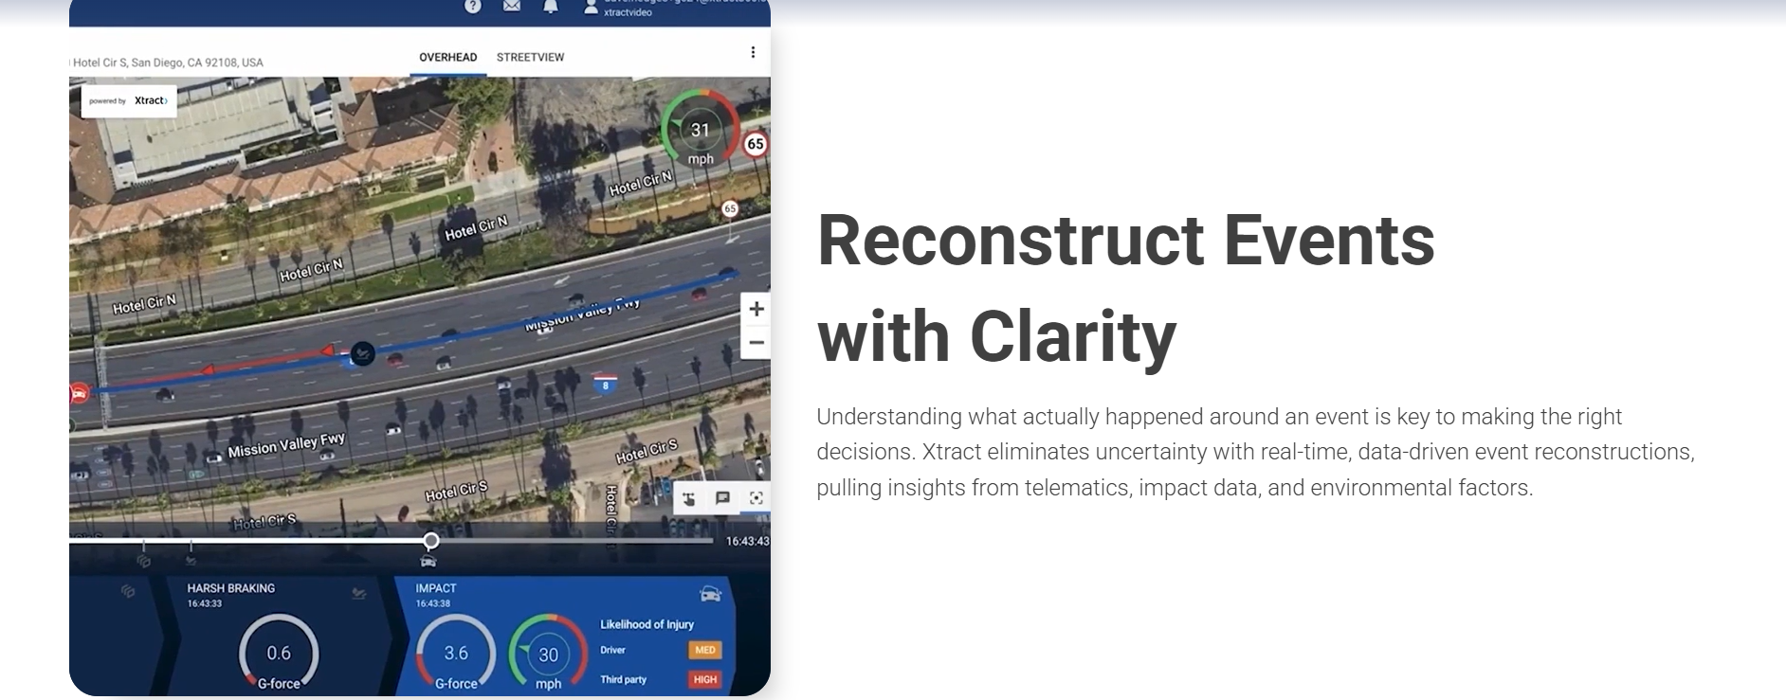Click the xtractvideo account name
Image resolution: width=1786 pixels, height=700 pixels.
pyautogui.click(x=628, y=12)
